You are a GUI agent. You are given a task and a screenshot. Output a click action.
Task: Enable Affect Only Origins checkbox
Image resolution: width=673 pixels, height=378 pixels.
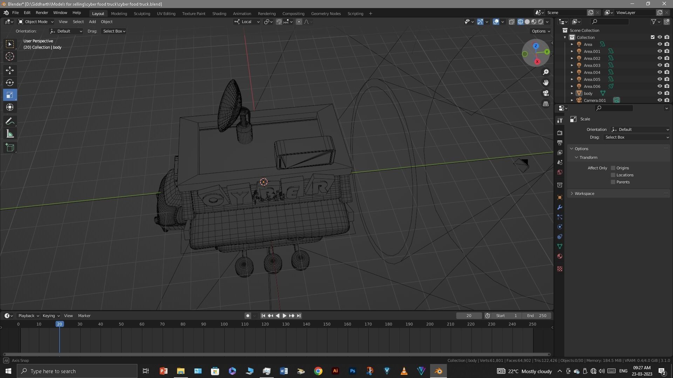point(613,168)
